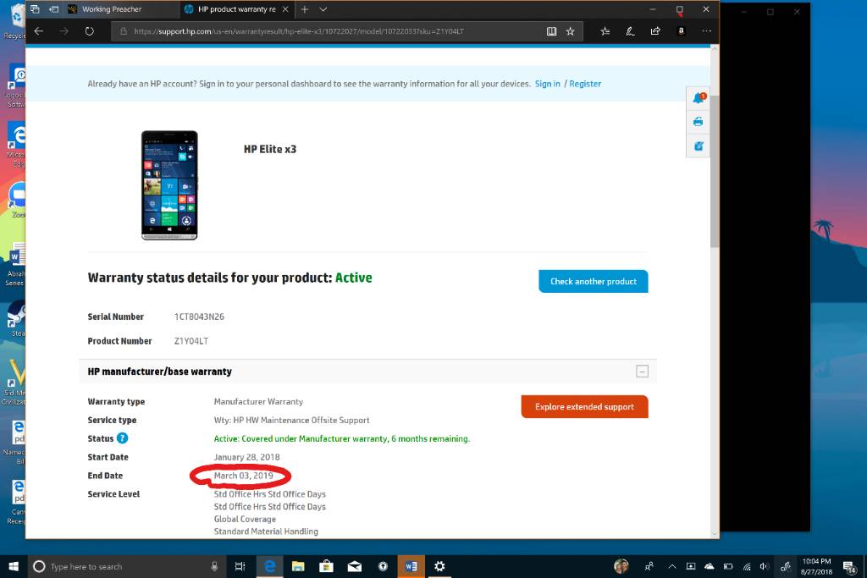867x578 pixels.
Task: Open Task View from the taskbar
Action: (240, 566)
